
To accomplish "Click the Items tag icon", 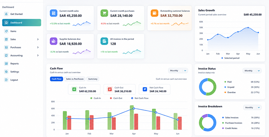I will (6, 31).
